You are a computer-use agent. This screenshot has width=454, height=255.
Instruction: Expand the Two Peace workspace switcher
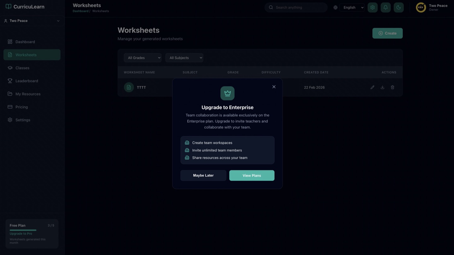coord(32,21)
